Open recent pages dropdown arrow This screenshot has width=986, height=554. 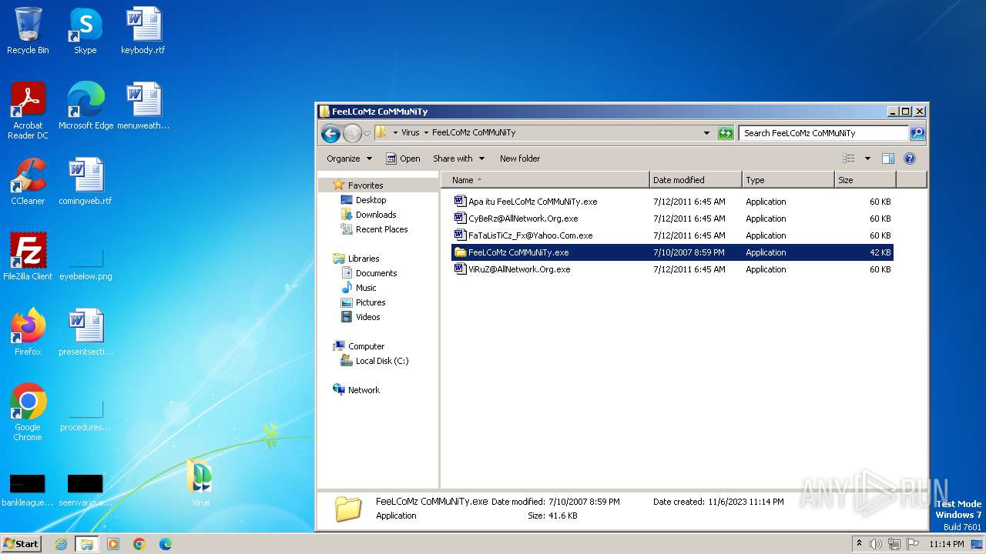367,133
